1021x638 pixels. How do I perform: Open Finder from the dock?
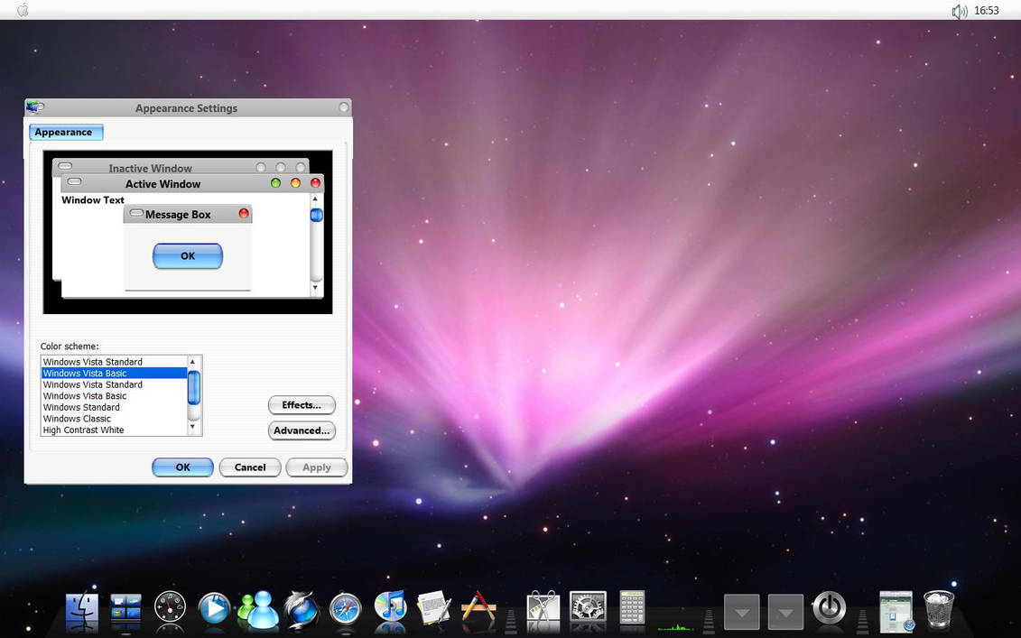tap(81, 610)
